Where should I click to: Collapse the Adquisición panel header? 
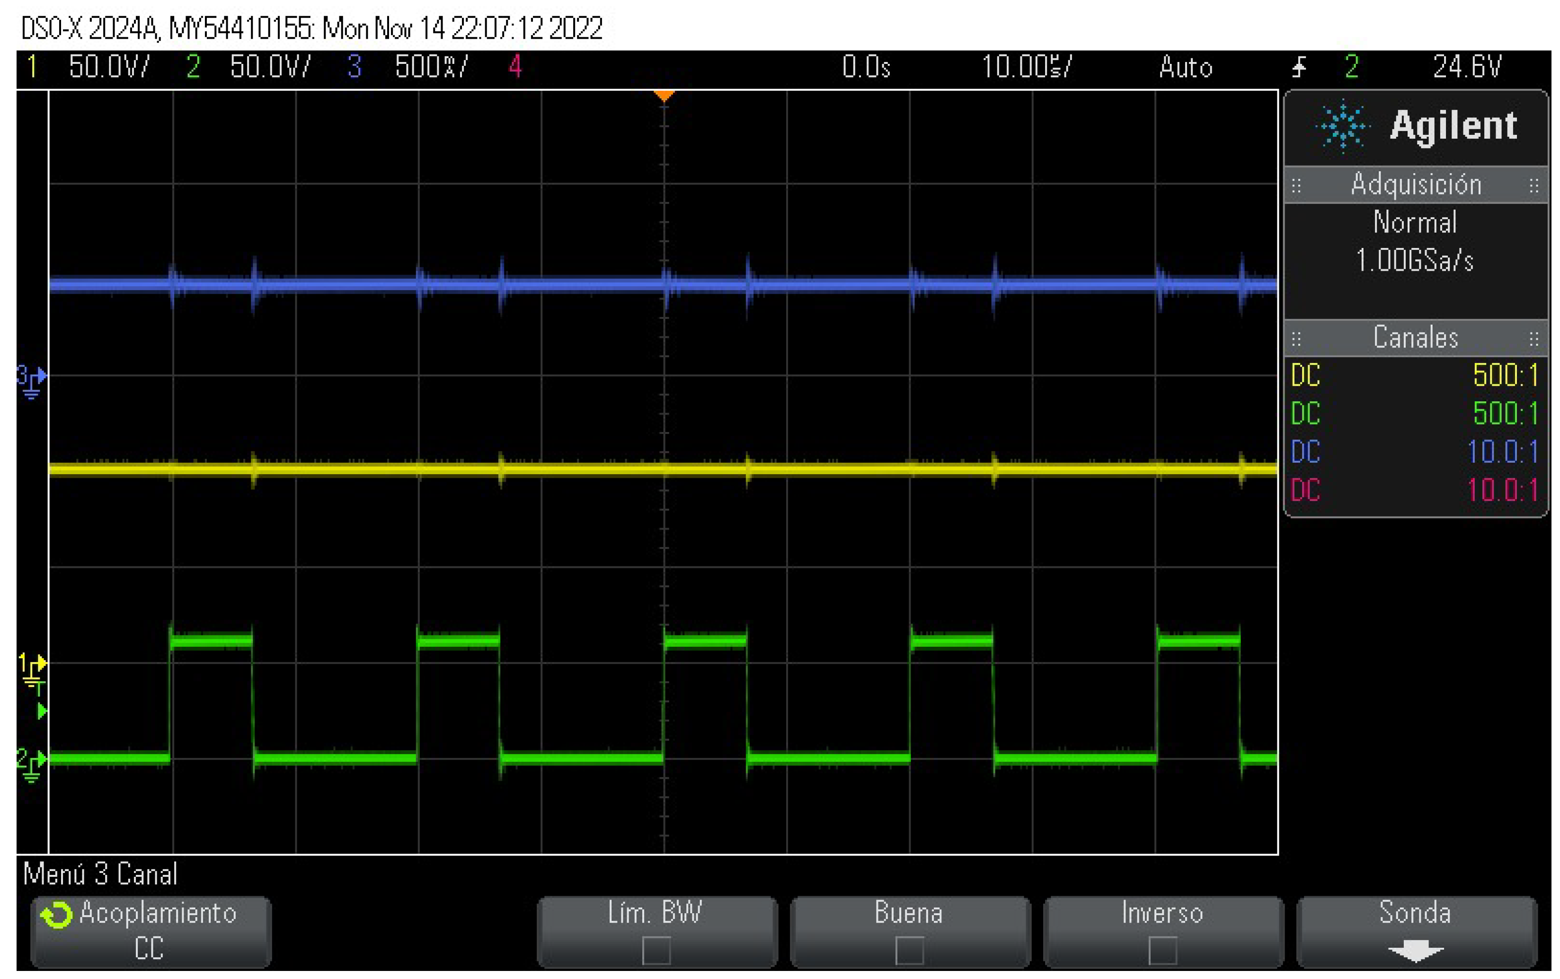click(x=1415, y=185)
